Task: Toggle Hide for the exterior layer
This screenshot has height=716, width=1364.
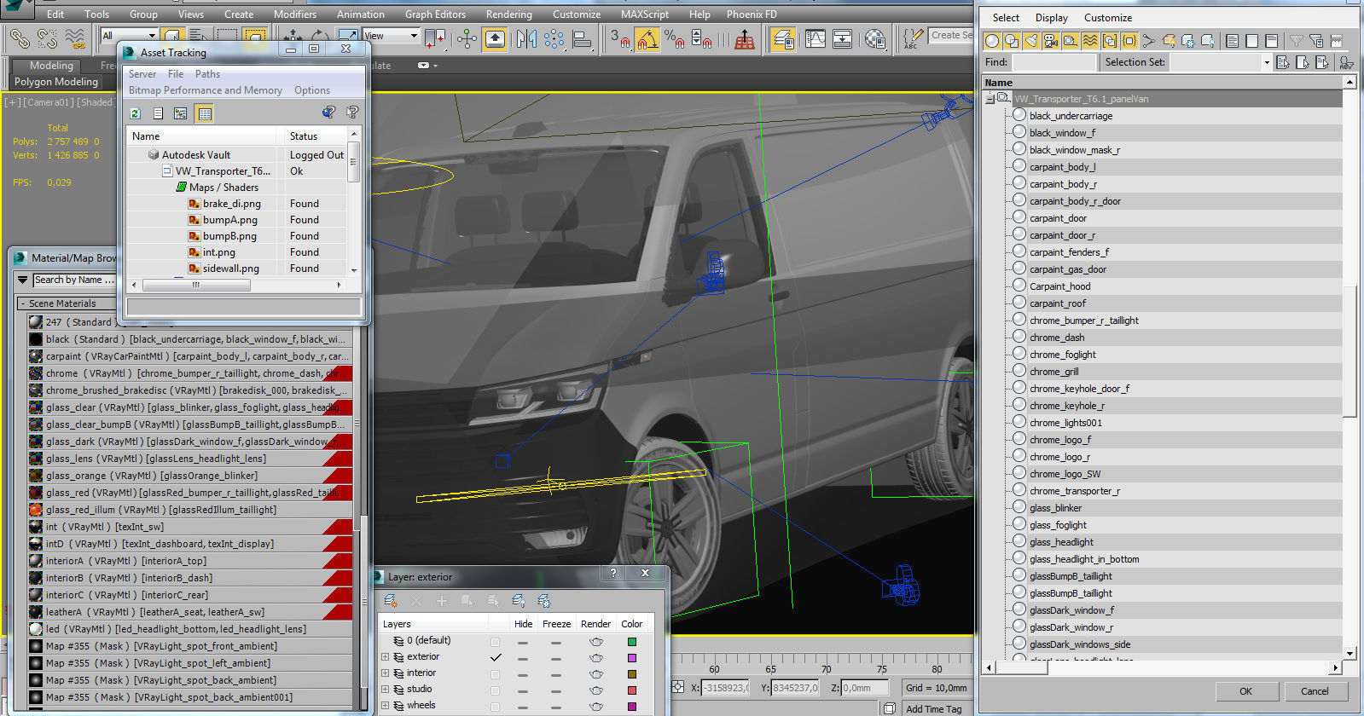Action: pos(522,658)
